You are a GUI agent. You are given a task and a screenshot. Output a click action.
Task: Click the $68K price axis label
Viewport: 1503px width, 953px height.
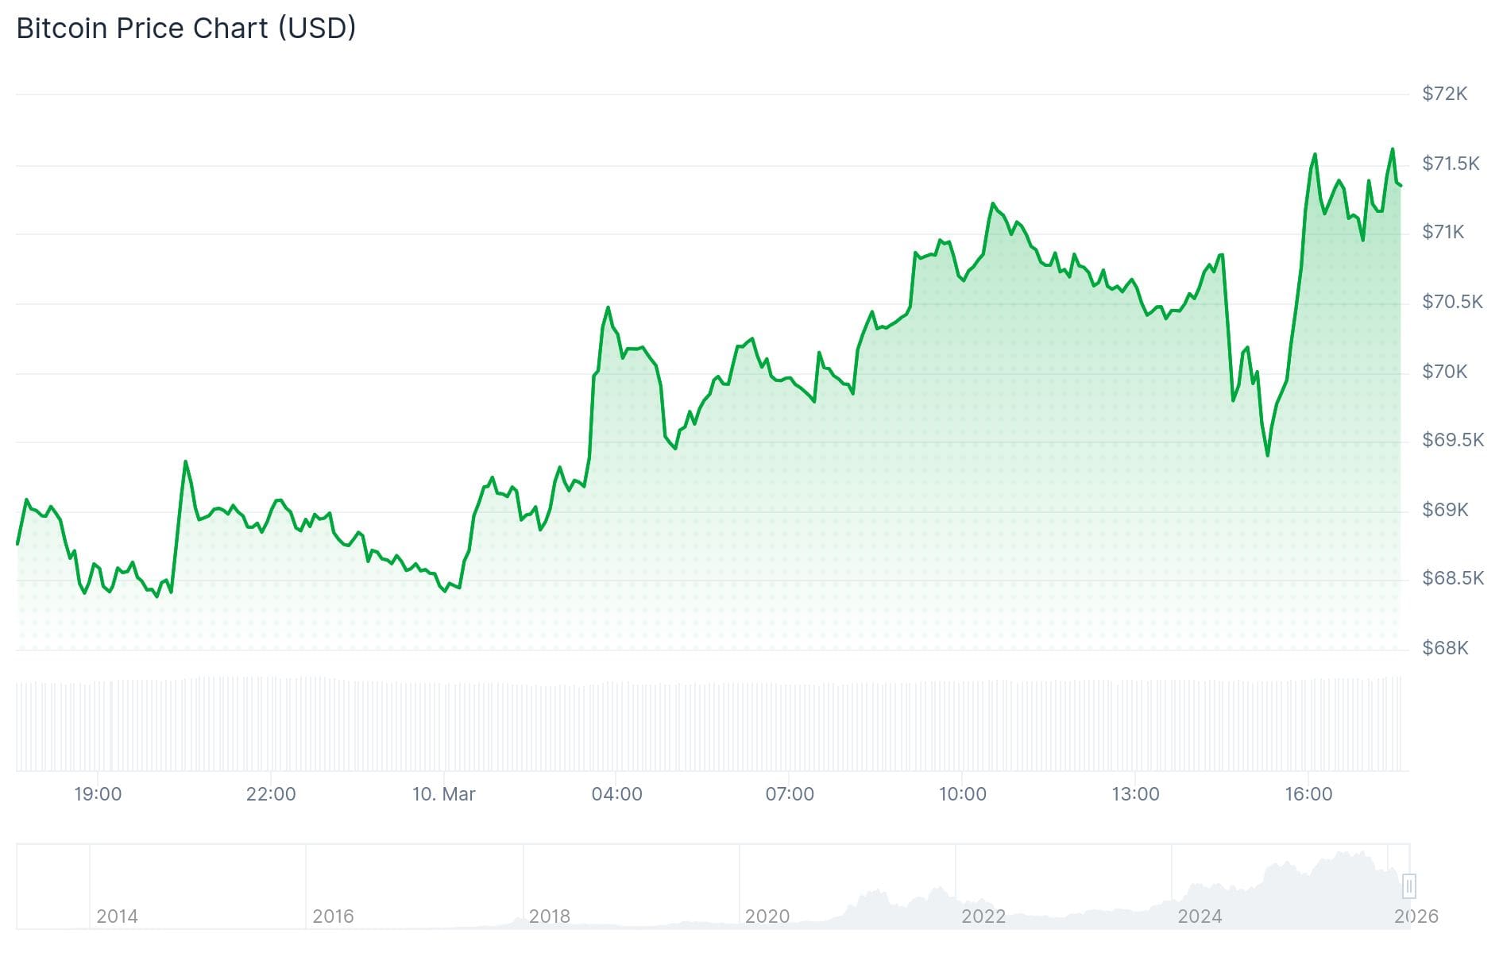coord(1444,648)
